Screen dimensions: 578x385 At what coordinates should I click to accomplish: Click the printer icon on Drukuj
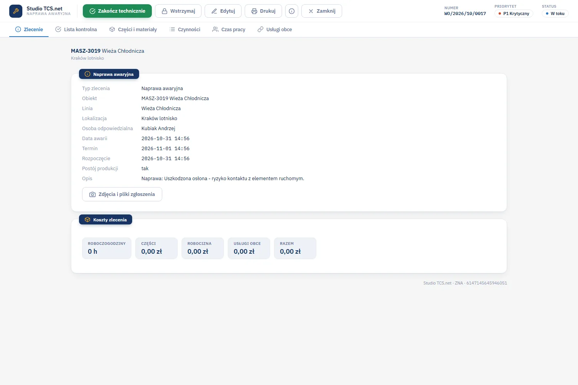tap(254, 11)
